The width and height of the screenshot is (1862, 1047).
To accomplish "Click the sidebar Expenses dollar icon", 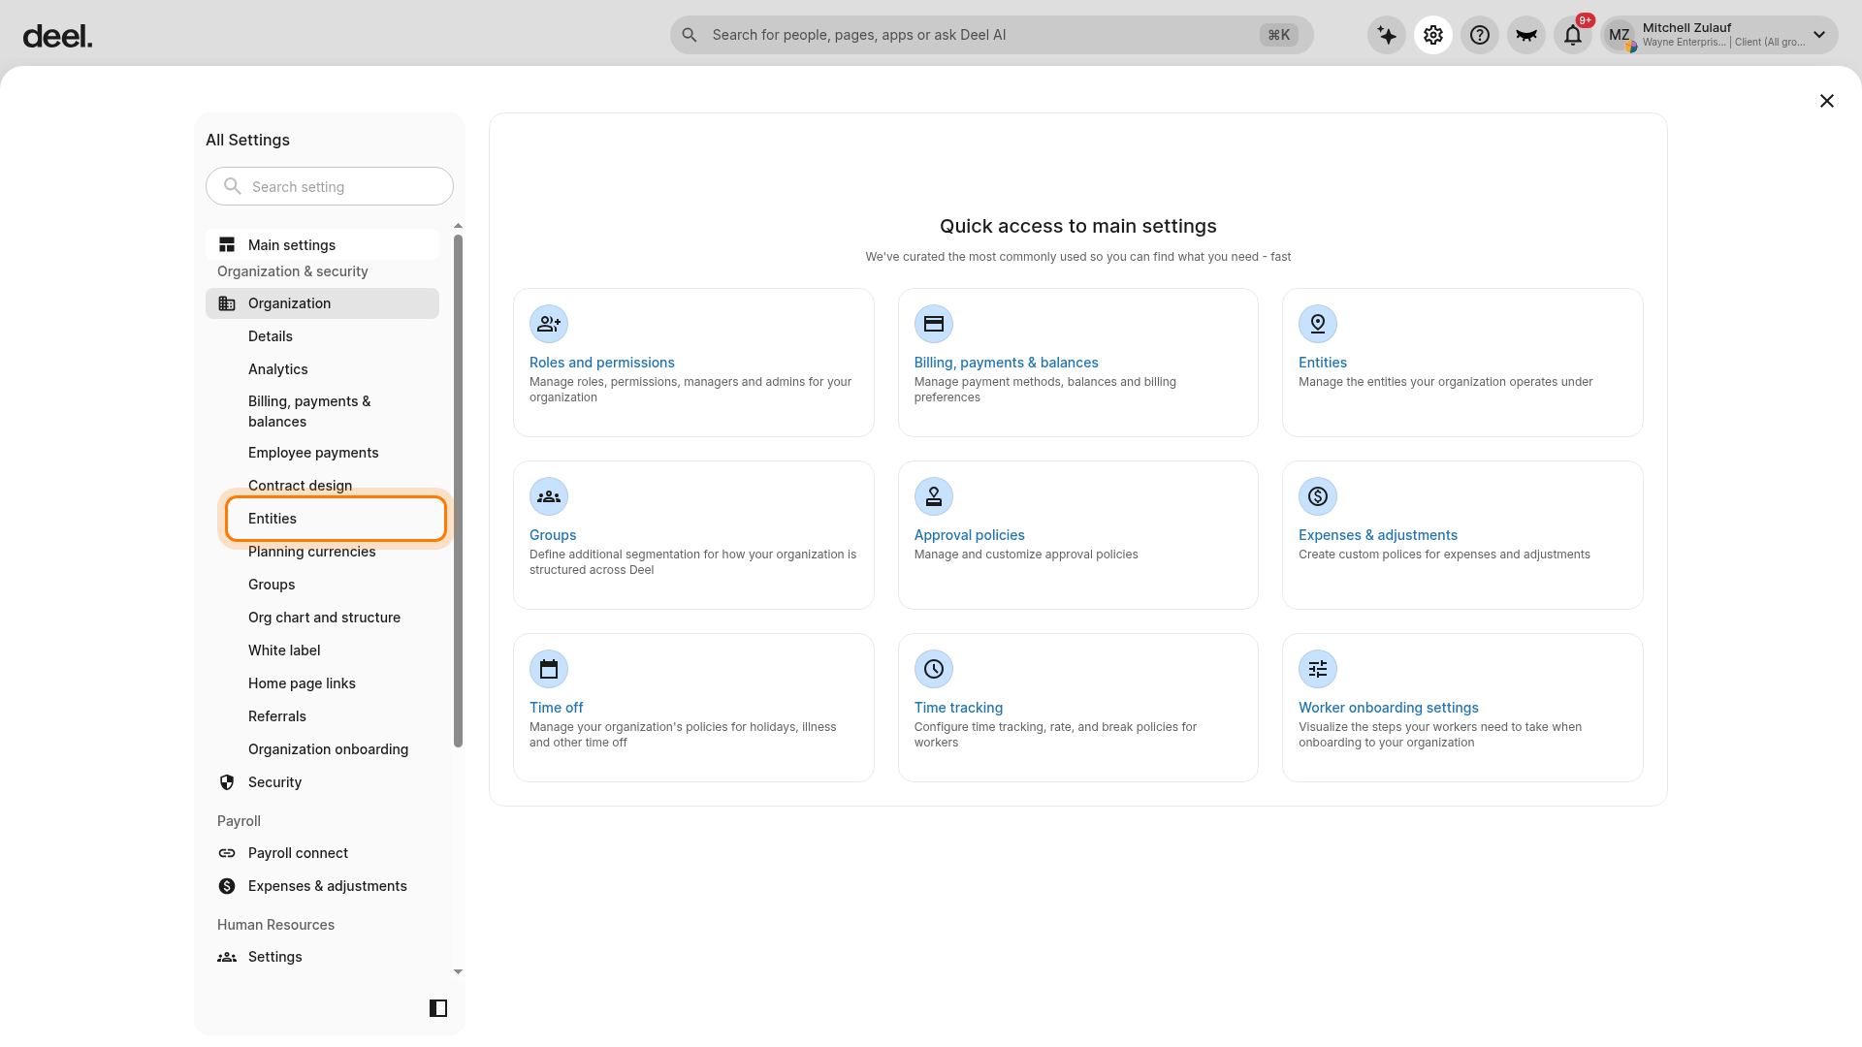I will click(x=227, y=886).
